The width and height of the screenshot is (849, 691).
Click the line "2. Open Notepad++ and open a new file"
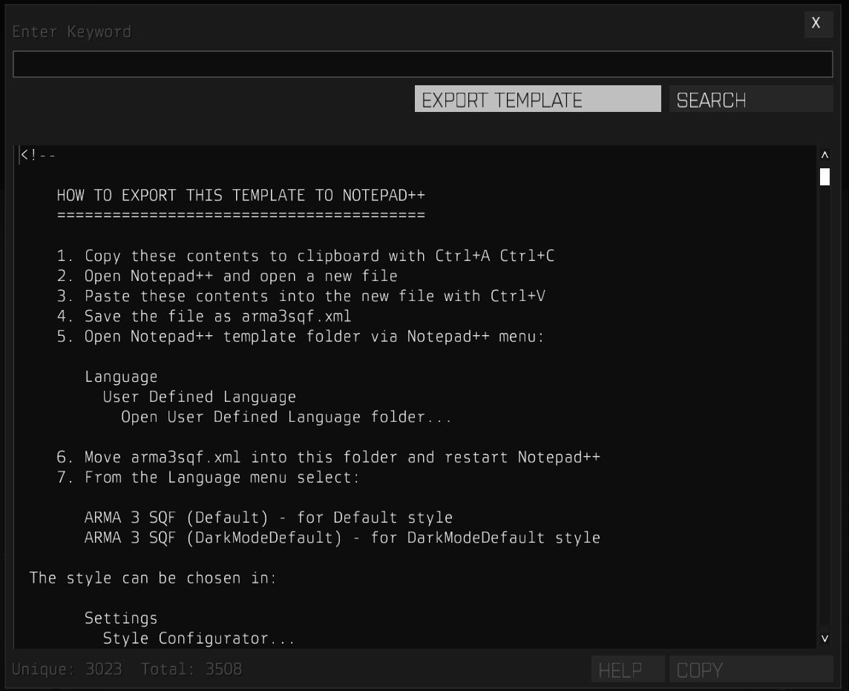(227, 276)
